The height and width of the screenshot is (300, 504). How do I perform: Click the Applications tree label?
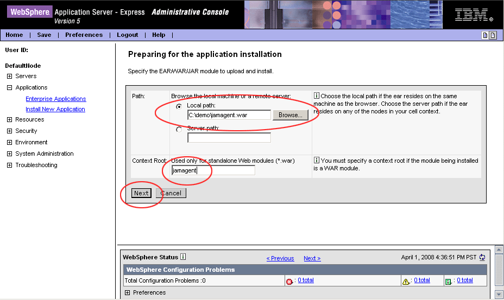[31, 87]
